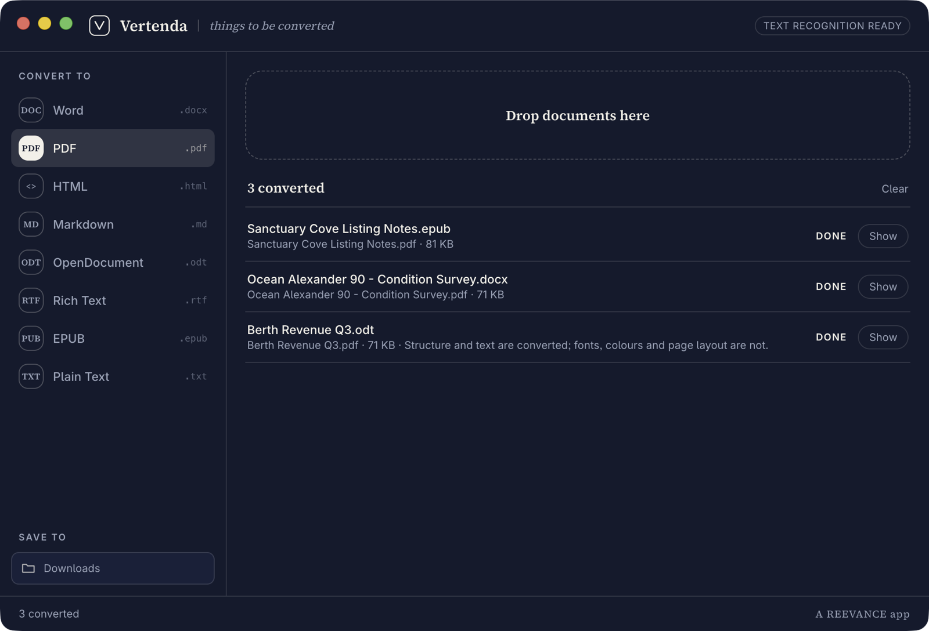Click the DOC format icon for Word

click(31, 110)
